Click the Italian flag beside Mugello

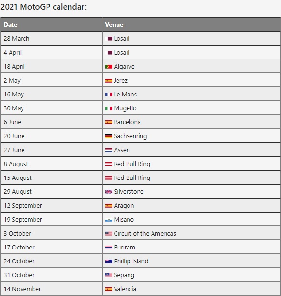(109, 108)
